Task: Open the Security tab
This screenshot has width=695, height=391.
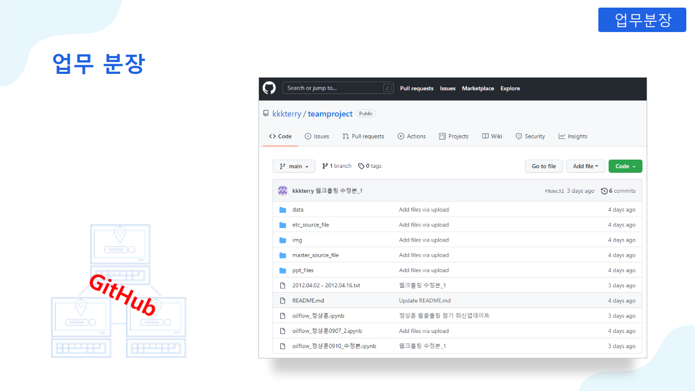Action: 530,136
